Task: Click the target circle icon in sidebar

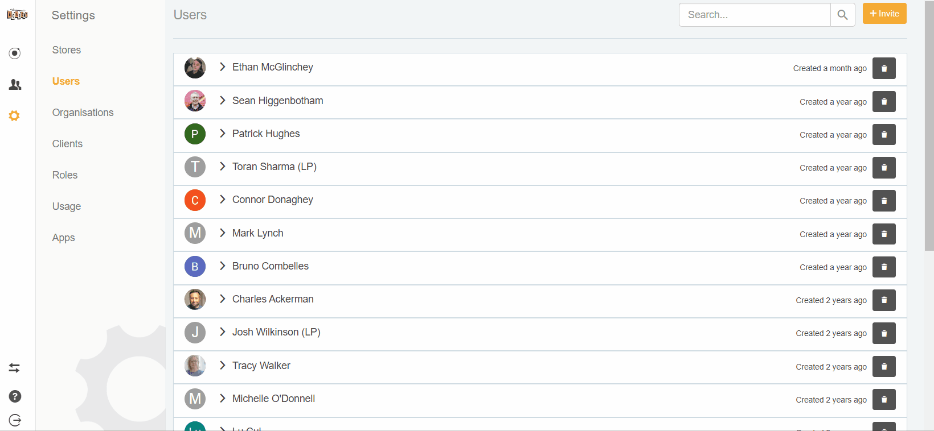Action: coord(15,53)
